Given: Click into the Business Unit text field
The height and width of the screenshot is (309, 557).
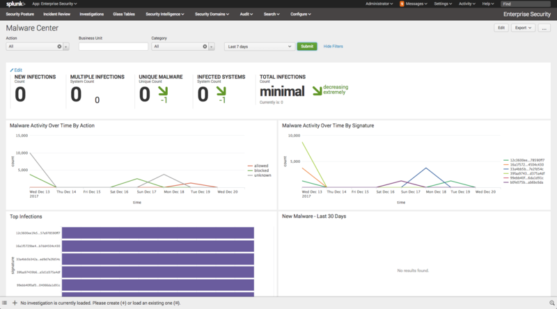Looking at the screenshot, I should click(x=113, y=47).
